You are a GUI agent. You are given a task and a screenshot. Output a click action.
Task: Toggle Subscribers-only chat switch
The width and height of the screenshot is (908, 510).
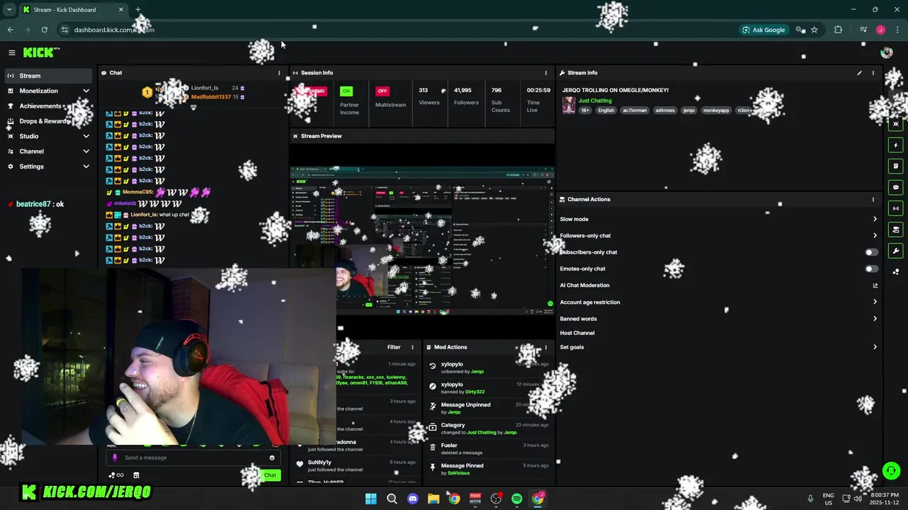871,252
